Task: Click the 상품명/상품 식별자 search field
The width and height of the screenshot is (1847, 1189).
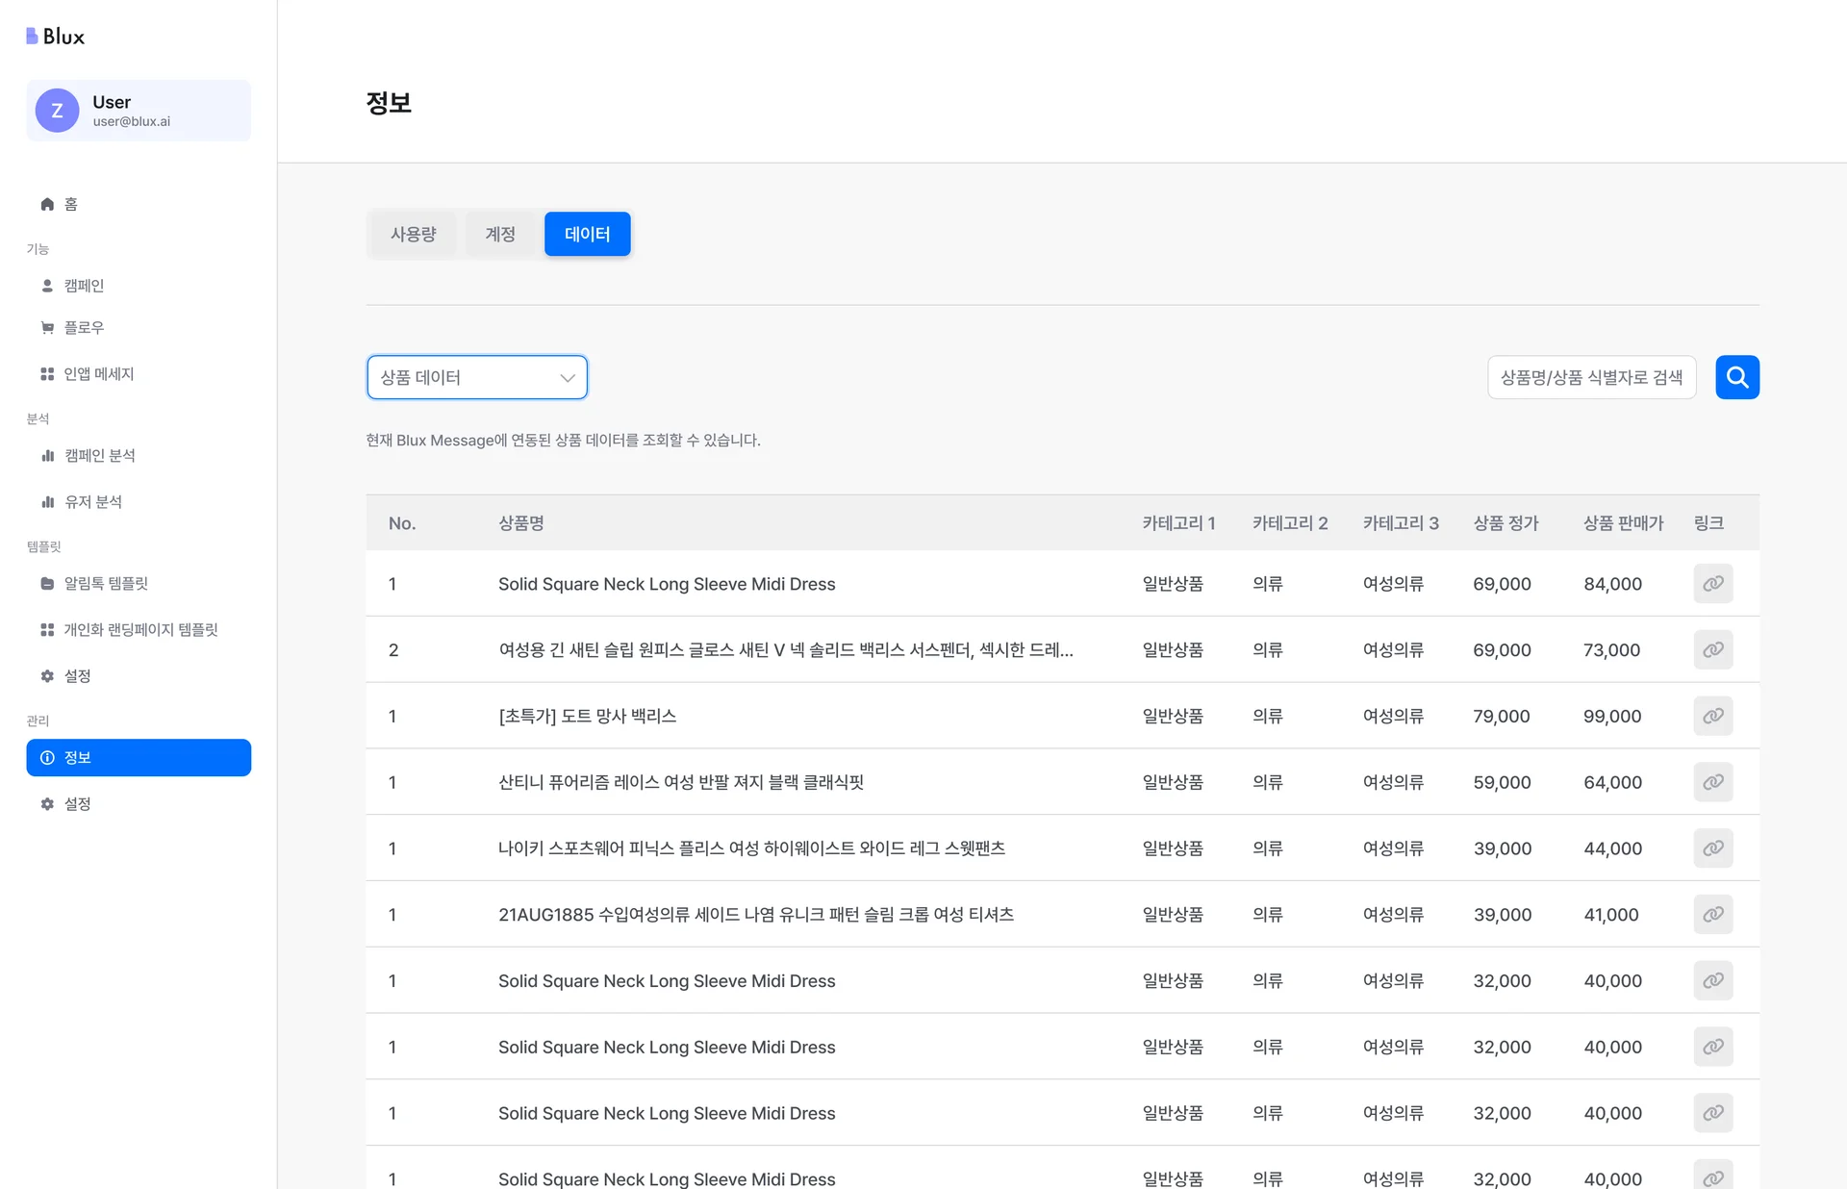Action: point(1591,377)
